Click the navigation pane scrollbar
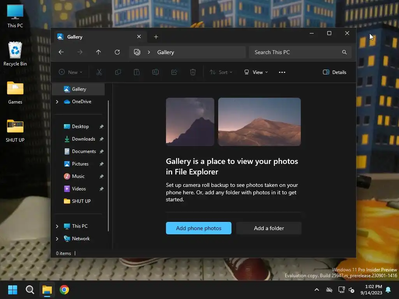Image resolution: width=399 pixels, height=299 pixels. click(108, 166)
